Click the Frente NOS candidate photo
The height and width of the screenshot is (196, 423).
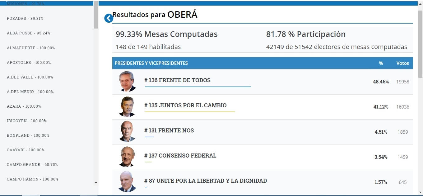127,131
